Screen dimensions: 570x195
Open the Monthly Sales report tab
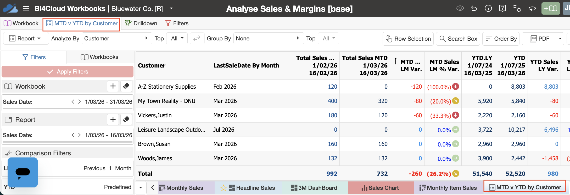pyautogui.click(x=186, y=188)
